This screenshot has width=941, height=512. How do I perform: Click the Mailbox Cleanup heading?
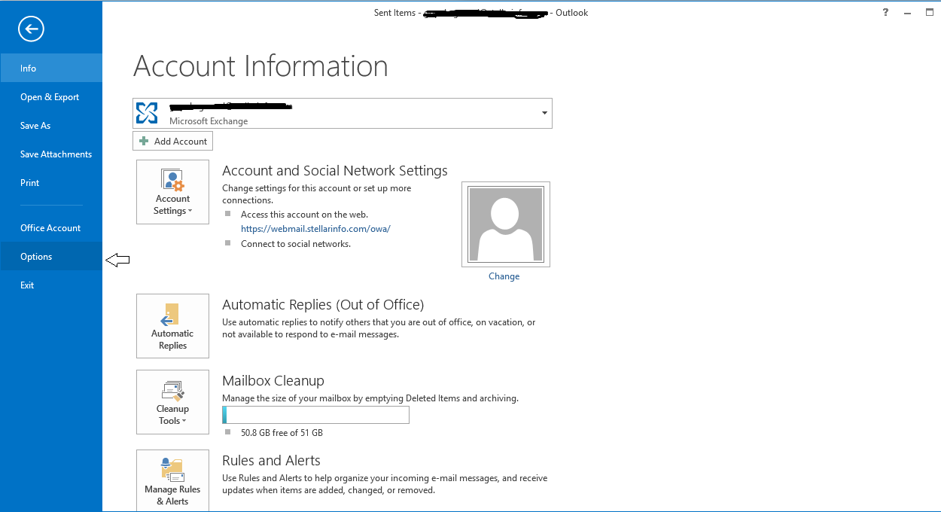coord(273,381)
